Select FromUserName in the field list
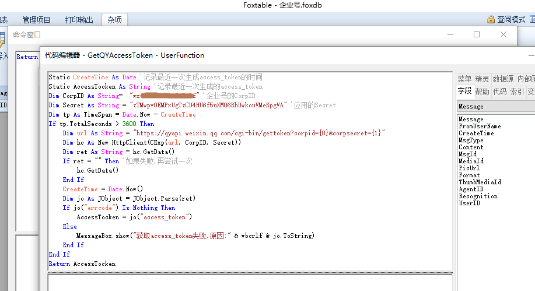 tap(478, 126)
